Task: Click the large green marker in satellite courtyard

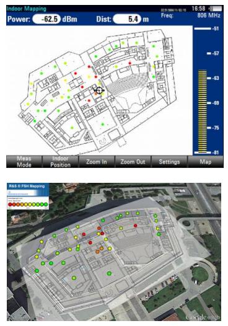Action: coord(109,273)
